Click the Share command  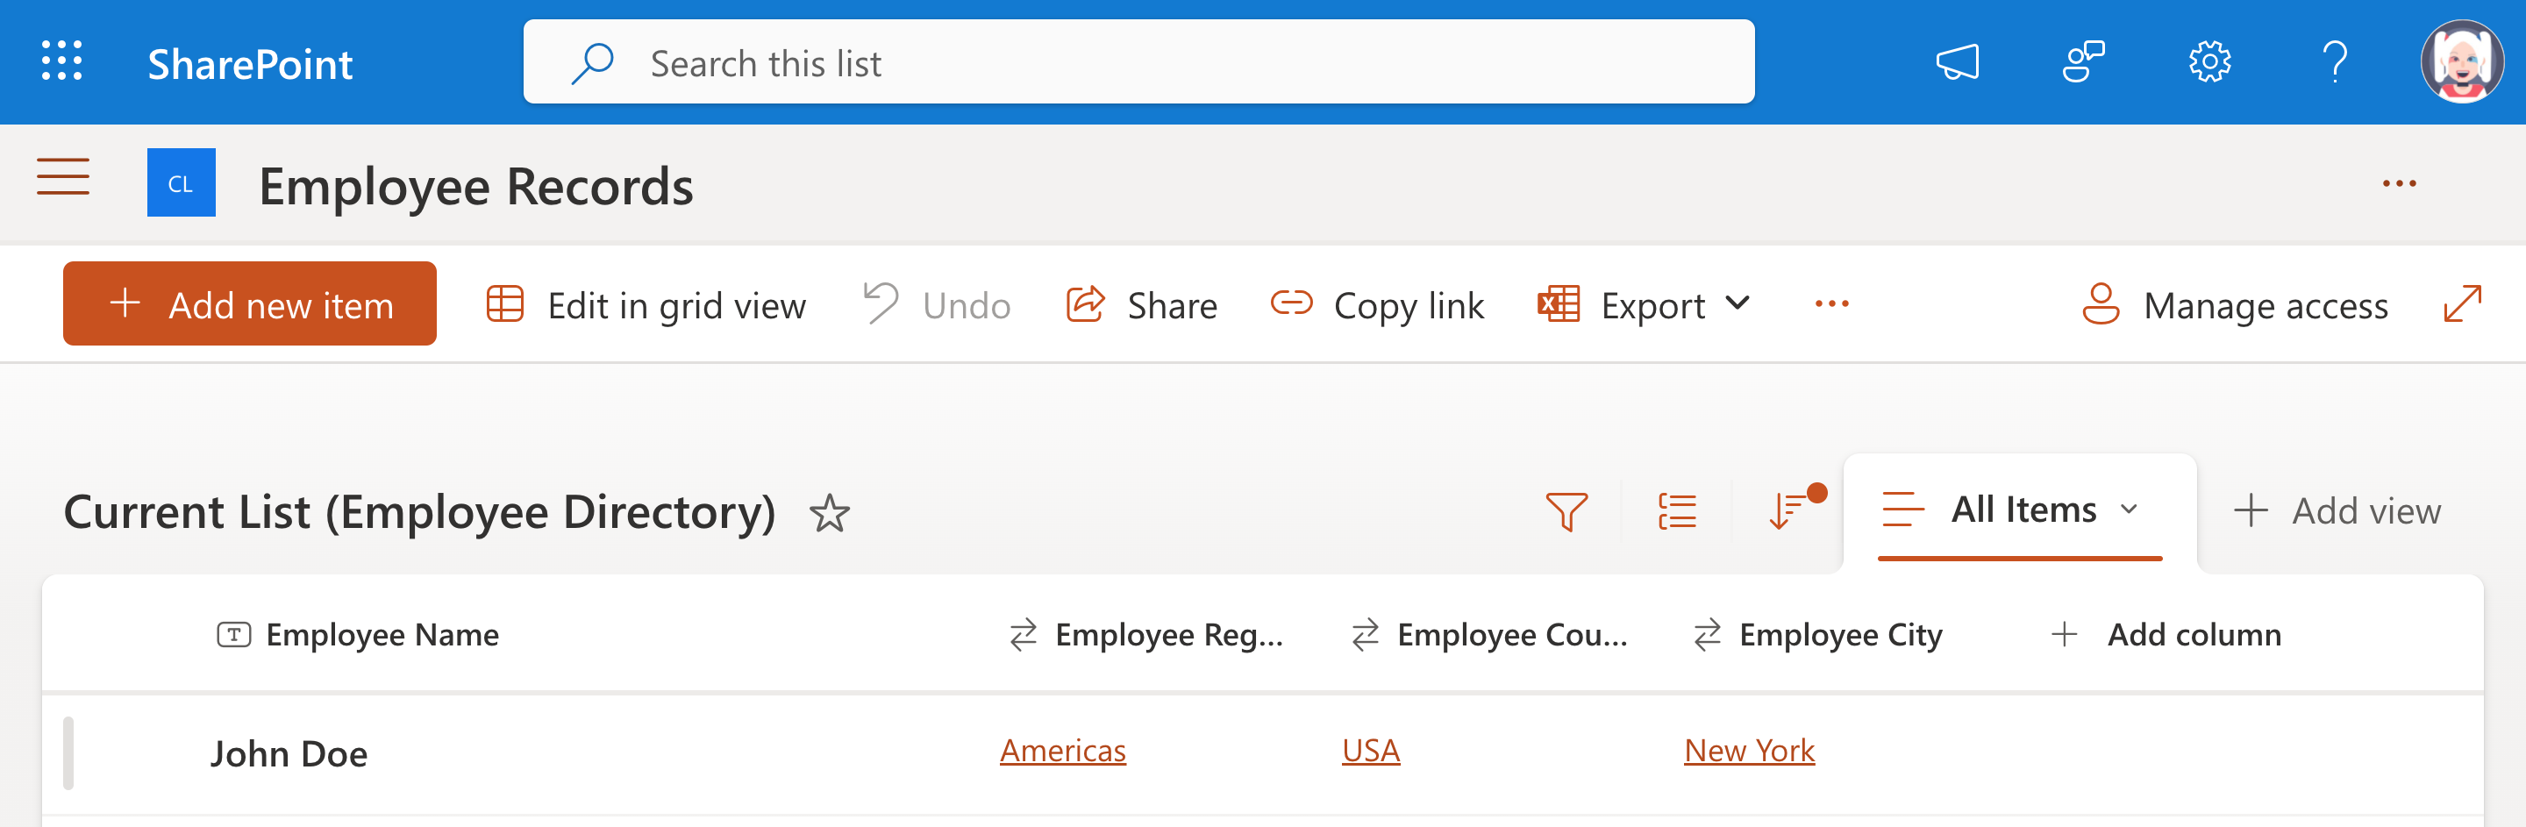point(1141,305)
